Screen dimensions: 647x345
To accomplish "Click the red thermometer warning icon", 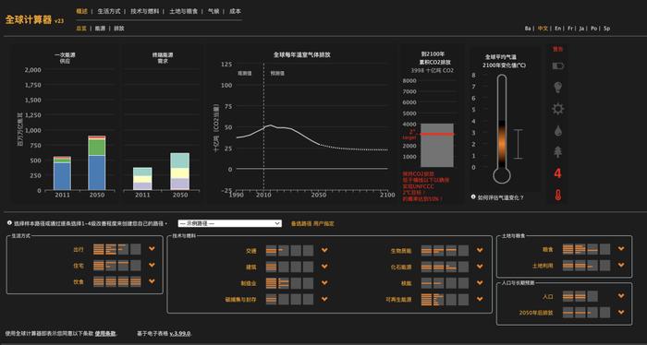I will [558, 195].
